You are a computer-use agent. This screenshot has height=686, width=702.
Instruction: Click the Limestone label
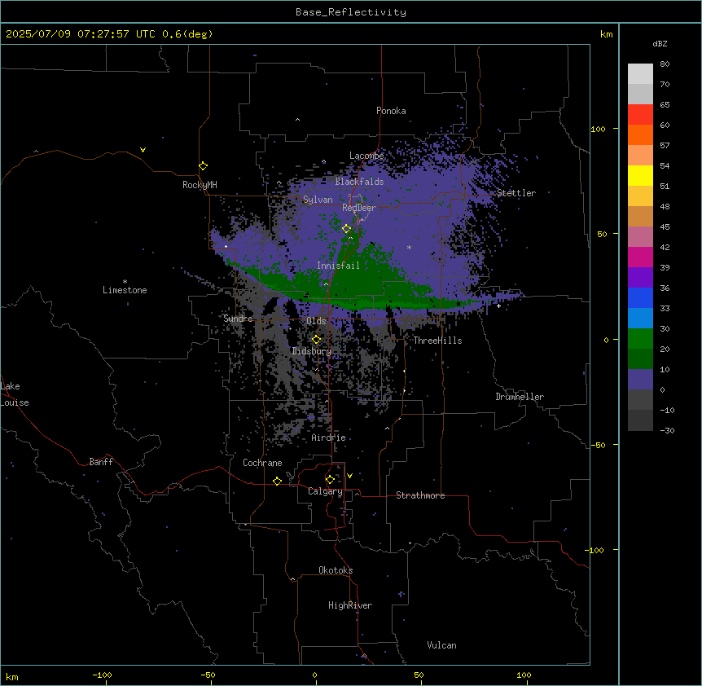(x=125, y=290)
